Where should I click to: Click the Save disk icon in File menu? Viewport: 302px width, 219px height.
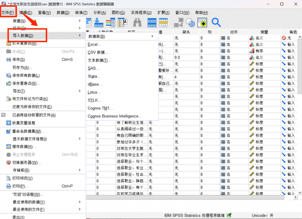(8, 60)
